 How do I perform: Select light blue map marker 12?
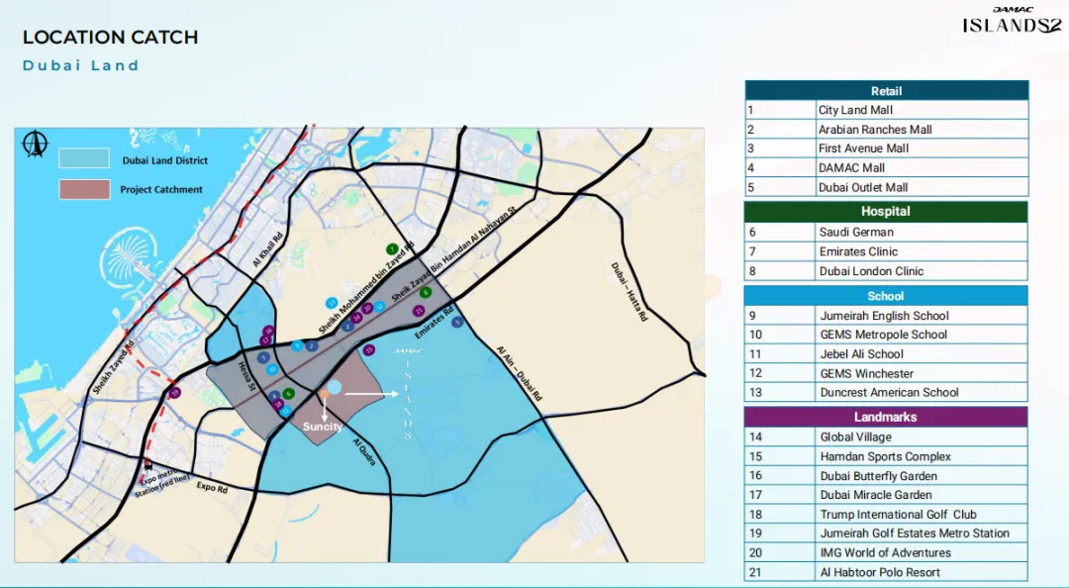tap(380, 306)
